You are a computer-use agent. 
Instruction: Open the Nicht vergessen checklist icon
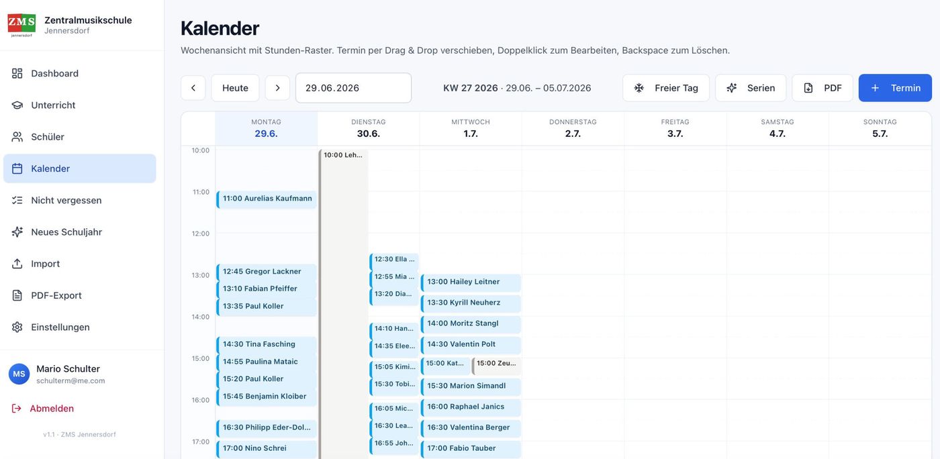click(x=17, y=200)
